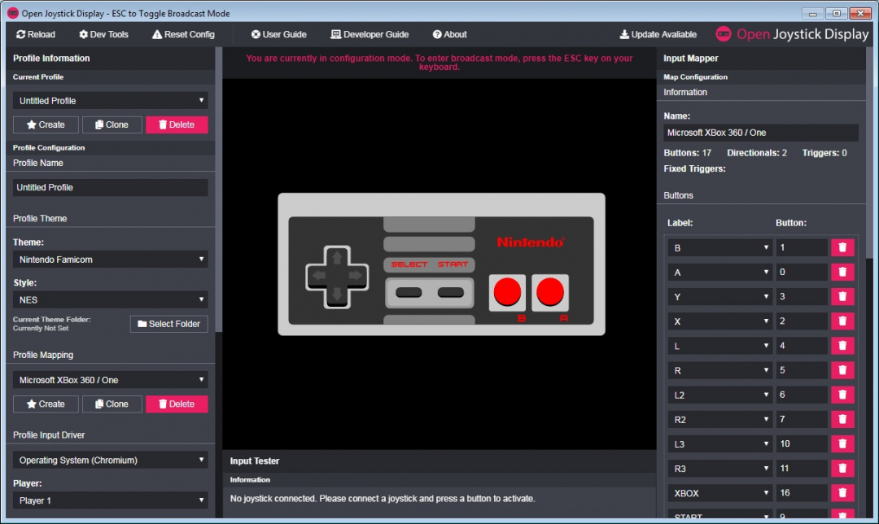The image size is (879, 524).
Task: Open the User Guide
Action: coord(256,34)
